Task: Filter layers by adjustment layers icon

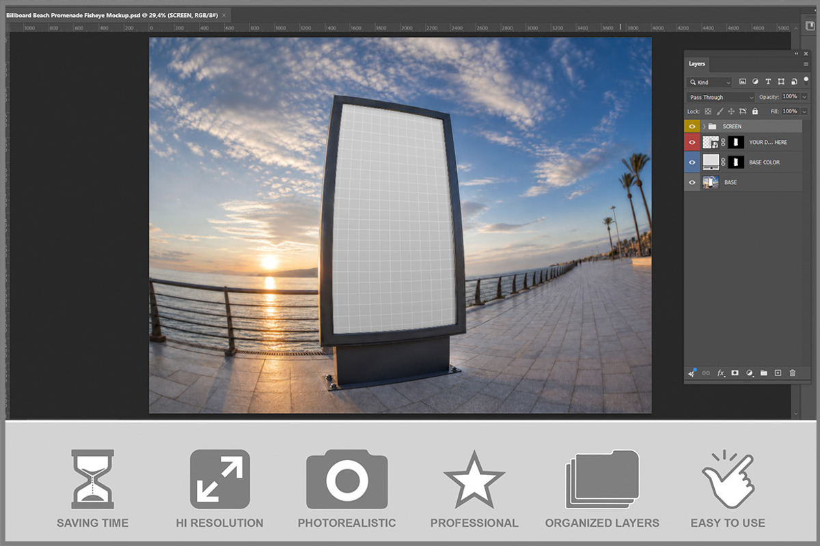Action: click(x=755, y=81)
